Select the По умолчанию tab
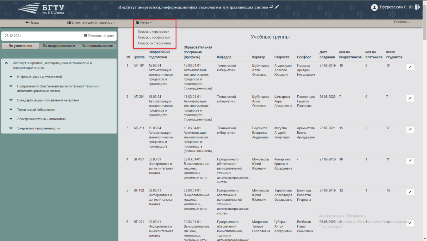 [x=20, y=46]
